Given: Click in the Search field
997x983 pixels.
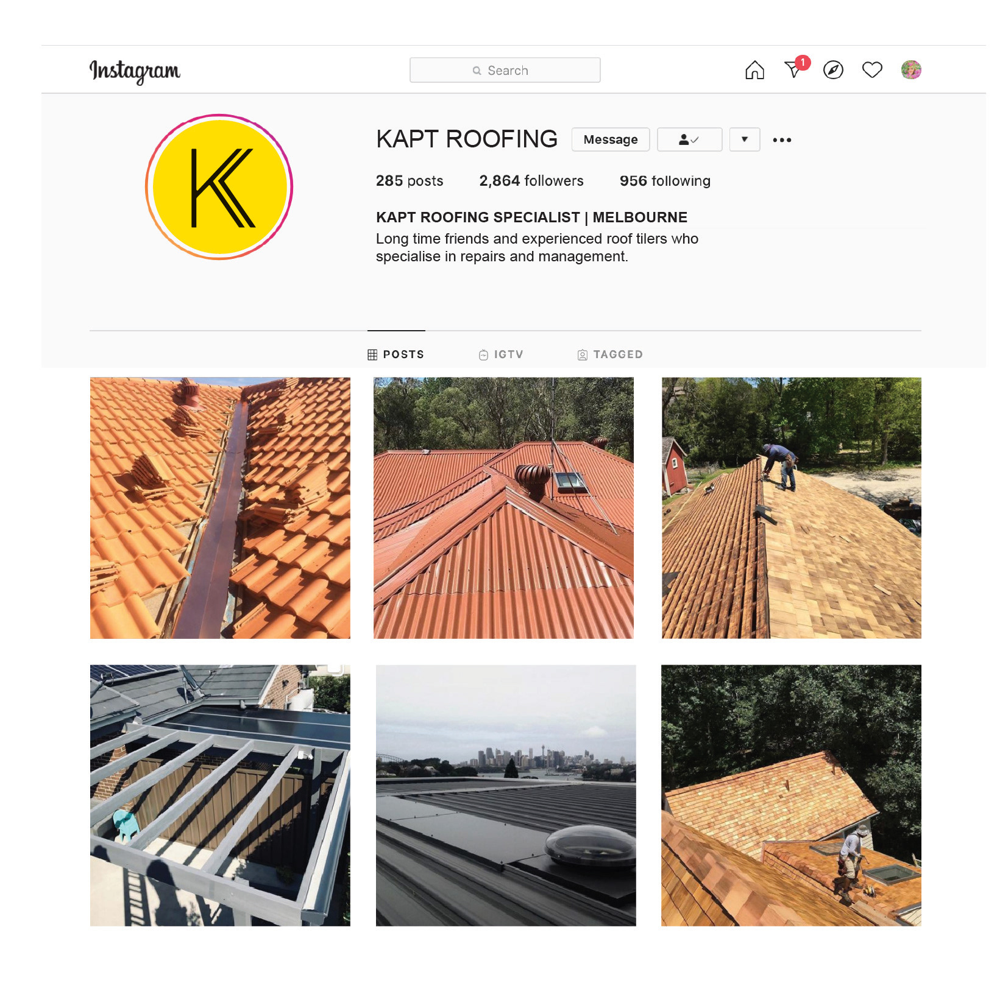Looking at the screenshot, I should 505,70.
